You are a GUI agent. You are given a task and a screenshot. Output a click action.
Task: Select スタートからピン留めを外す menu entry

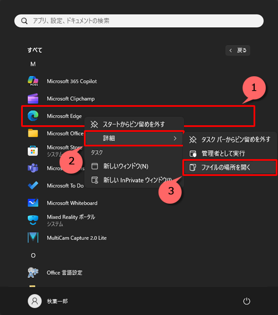coord(134,124)
